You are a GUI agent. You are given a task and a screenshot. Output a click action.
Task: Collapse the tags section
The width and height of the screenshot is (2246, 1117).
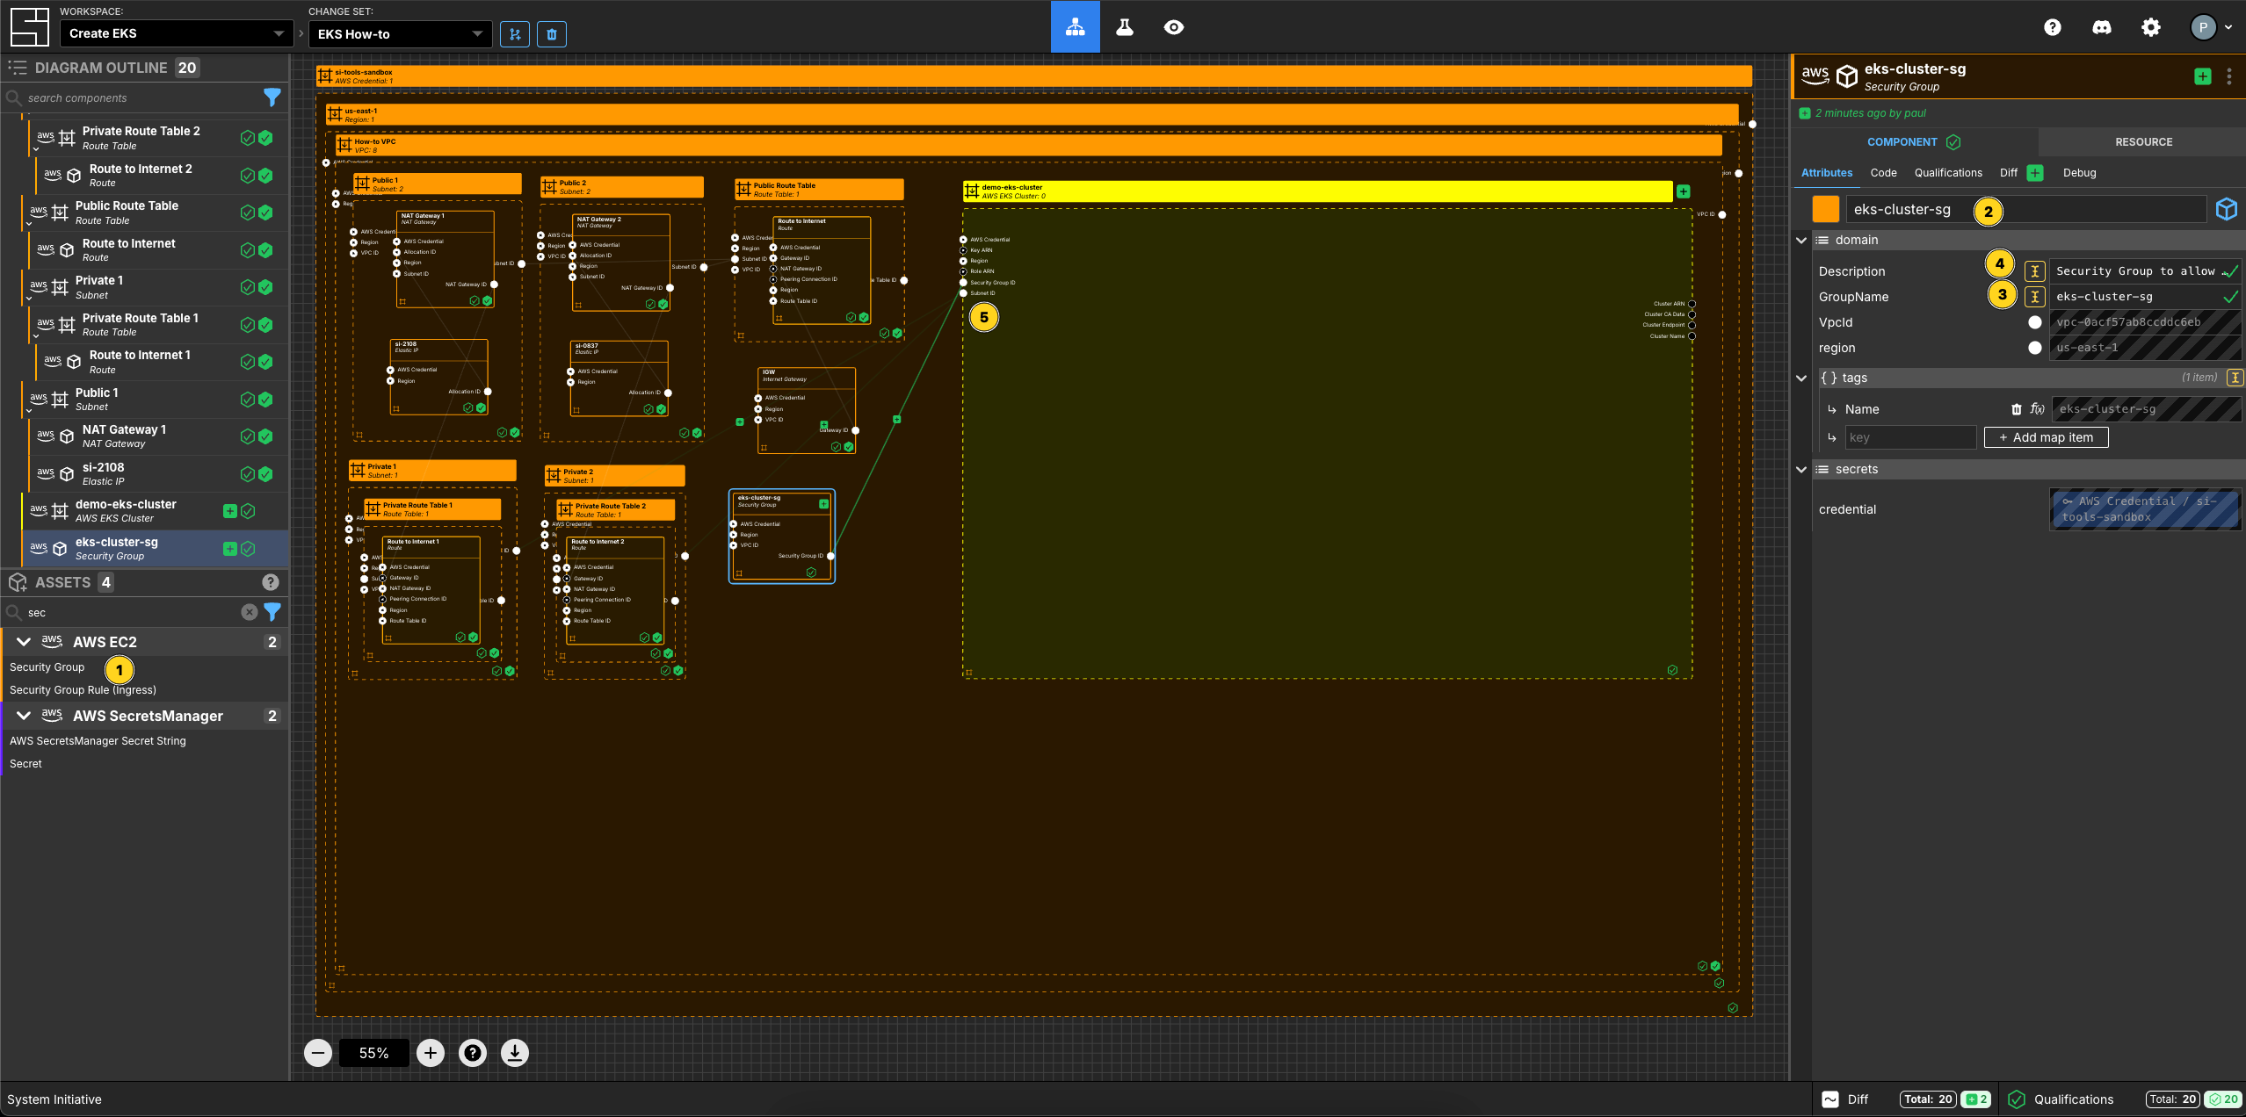(x=1801, y=378)
